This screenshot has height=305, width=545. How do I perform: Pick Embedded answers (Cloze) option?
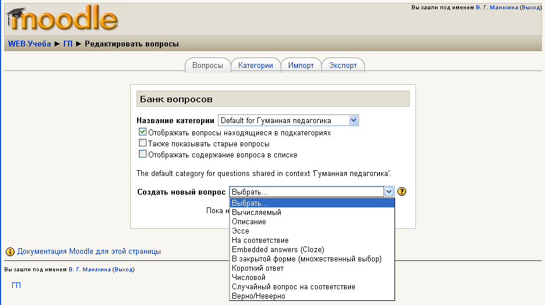click(x=278, y=250)
